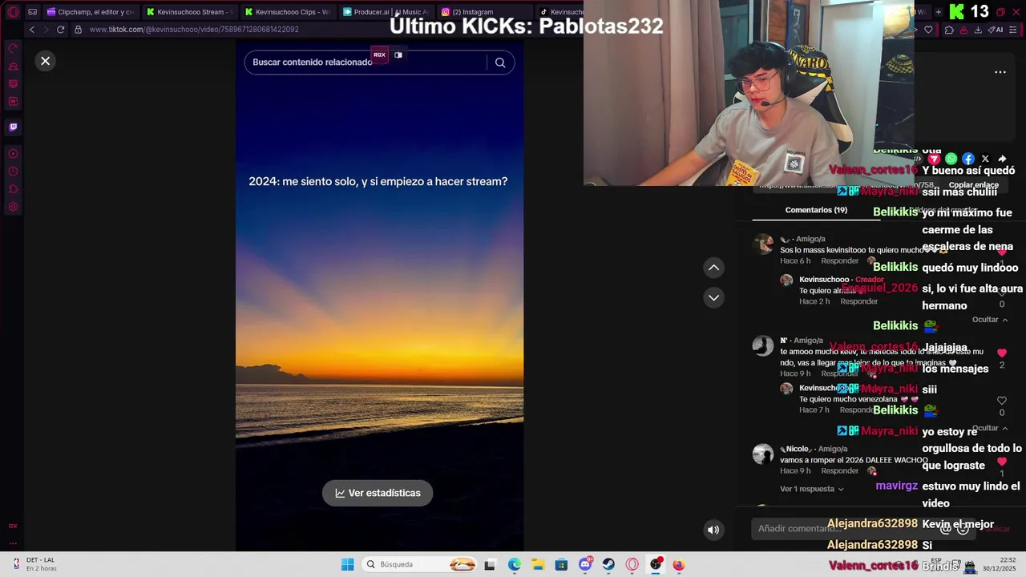Screen dimensions: 1026x577
Task: Click the Opera GX logo menu
Action: 12,12
